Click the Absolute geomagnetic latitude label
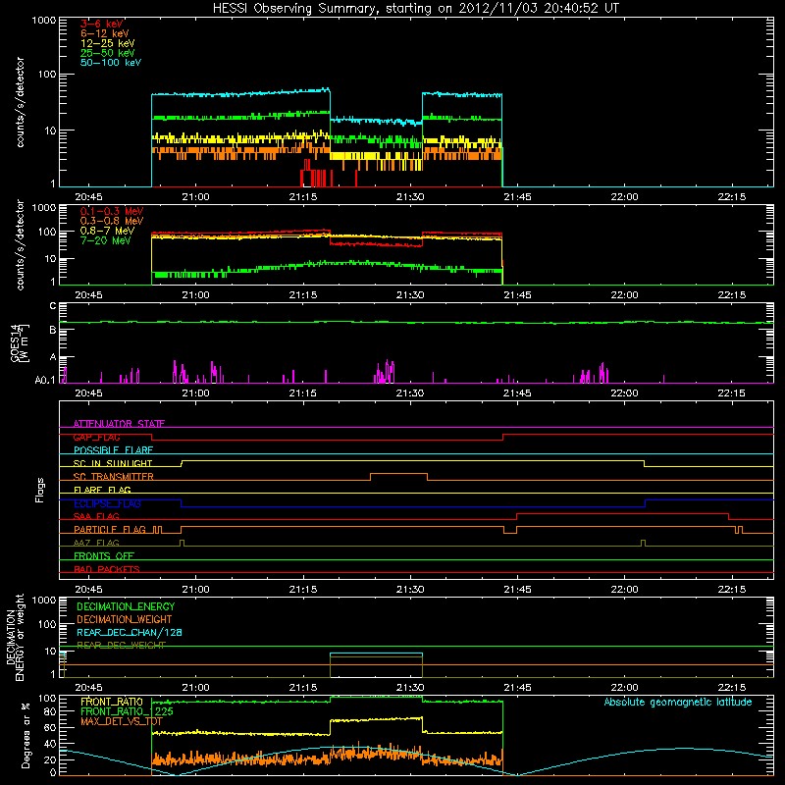 click(678, 702)
